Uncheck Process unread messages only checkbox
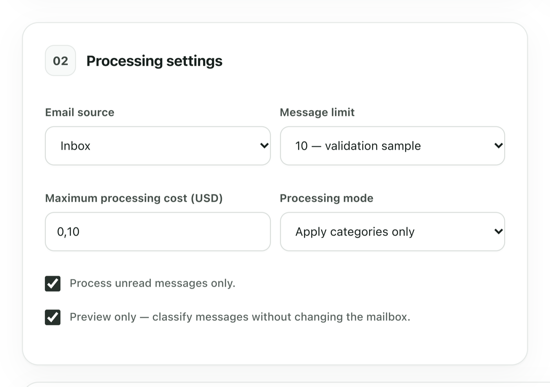This screenshot has height=387, width=550. tap(53, 283)
